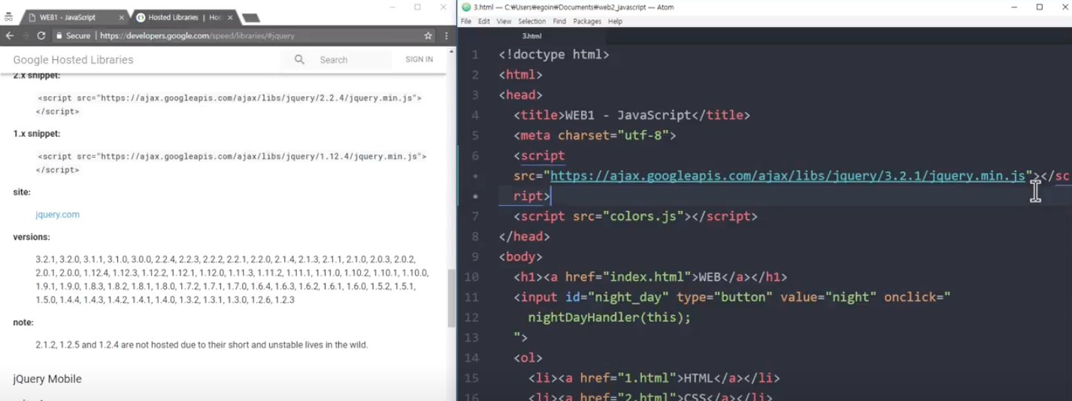Image resolution: width=1072 pixels, height=401 pixels.
Task: Open a new Chrome tab
Action: coord(251,17)
